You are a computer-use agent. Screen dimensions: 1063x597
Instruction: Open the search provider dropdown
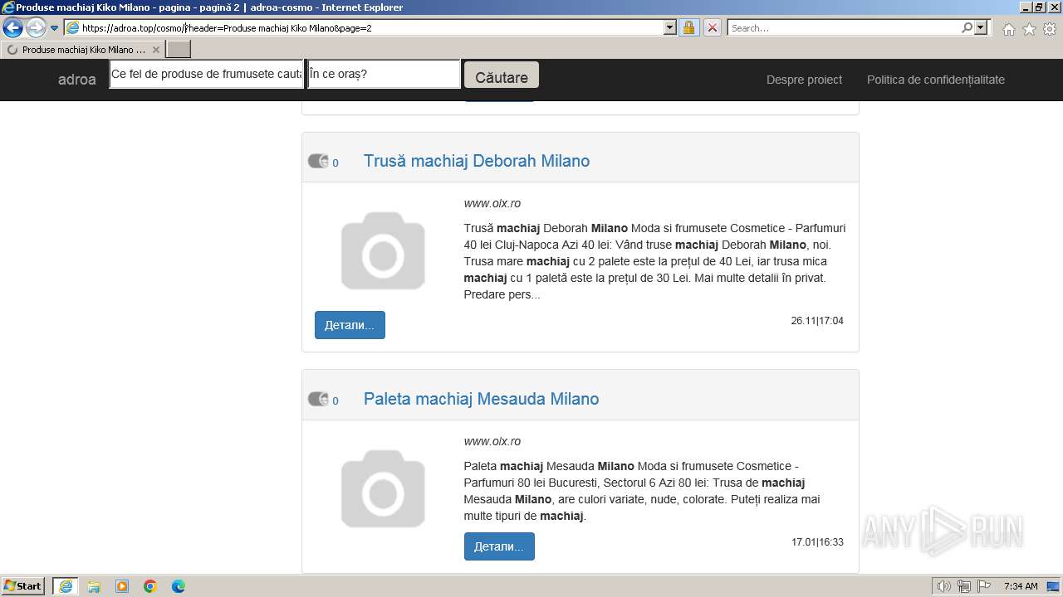point(981,27)
